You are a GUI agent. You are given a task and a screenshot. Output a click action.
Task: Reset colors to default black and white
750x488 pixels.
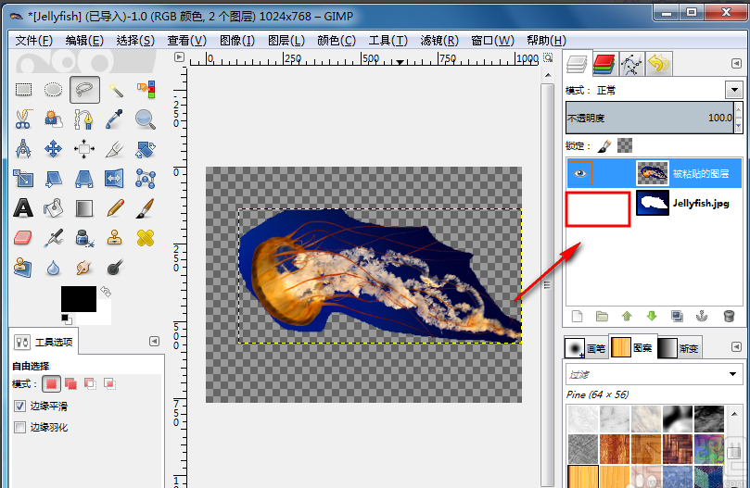pyautogui.click(x=67, y=319)
